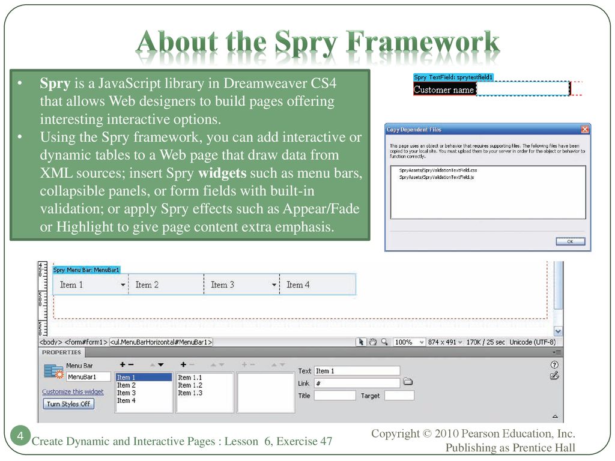Select the arrow Select tool in the status bar
615x461 pixels.
360,342
